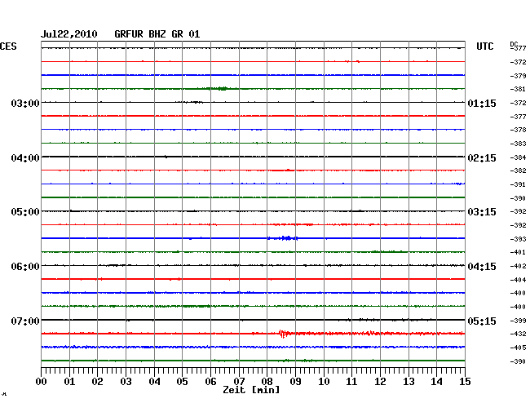Click the DC offset value -399
Image resolution: width=530 pixels, height=403 pixels.
518,321
